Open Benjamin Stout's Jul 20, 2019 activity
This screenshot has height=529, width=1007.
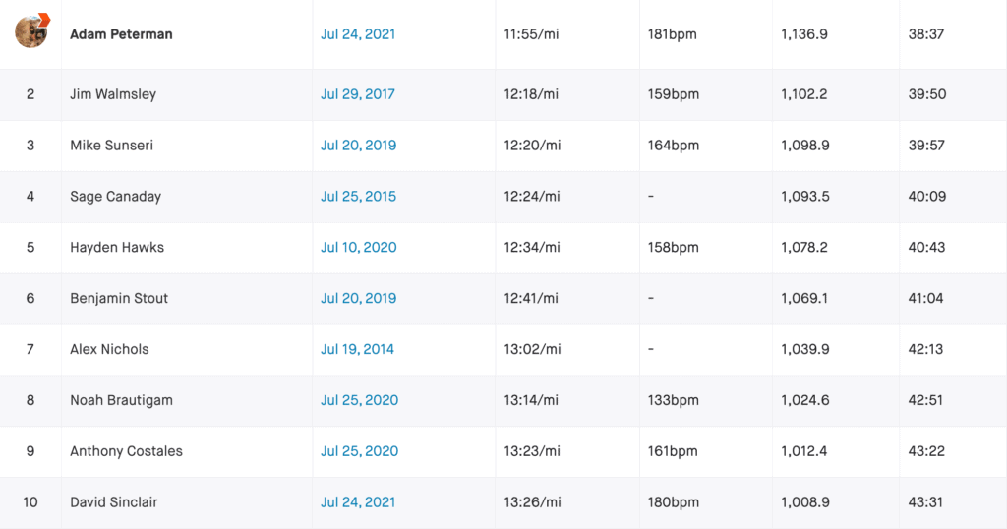358,299
